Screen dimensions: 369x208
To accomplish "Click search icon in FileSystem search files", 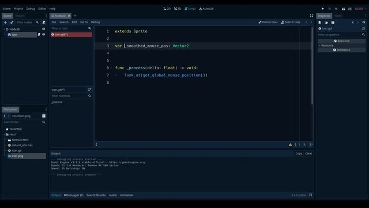I will (x=44, y=122).
